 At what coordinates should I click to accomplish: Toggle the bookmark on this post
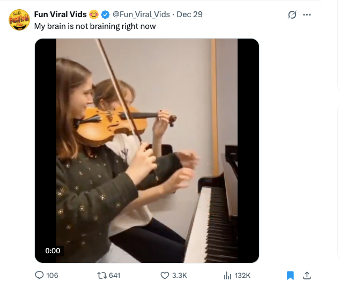(x=290, y=275)
